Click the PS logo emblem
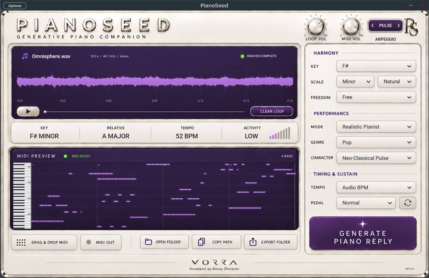 411,27
